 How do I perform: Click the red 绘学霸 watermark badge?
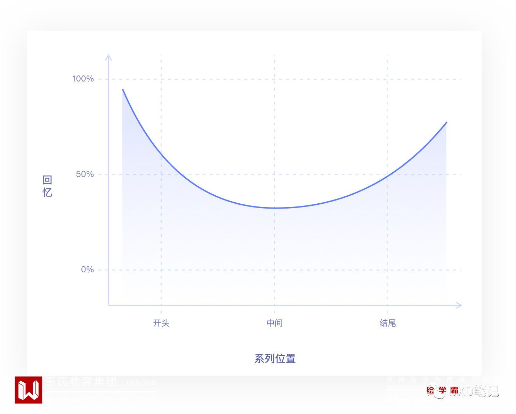point(442,390)
